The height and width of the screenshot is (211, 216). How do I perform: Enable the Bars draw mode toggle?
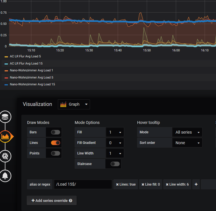pyautogui.click(x=56, y=132)
